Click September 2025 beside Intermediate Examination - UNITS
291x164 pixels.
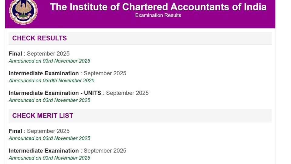pyautogui.click(x=127, y=93)
